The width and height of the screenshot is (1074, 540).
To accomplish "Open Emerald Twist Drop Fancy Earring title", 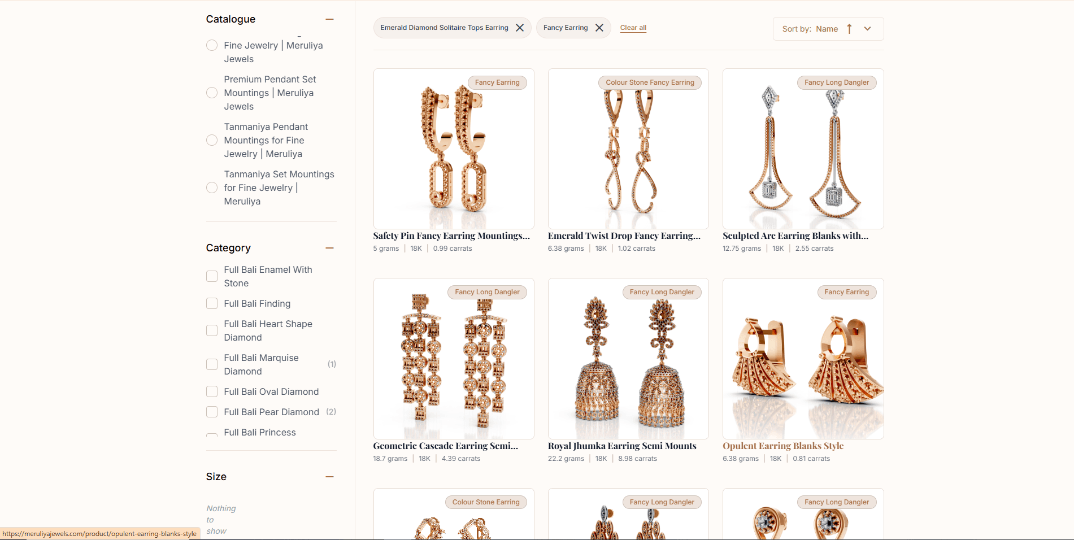I will (x=624, y=236).
